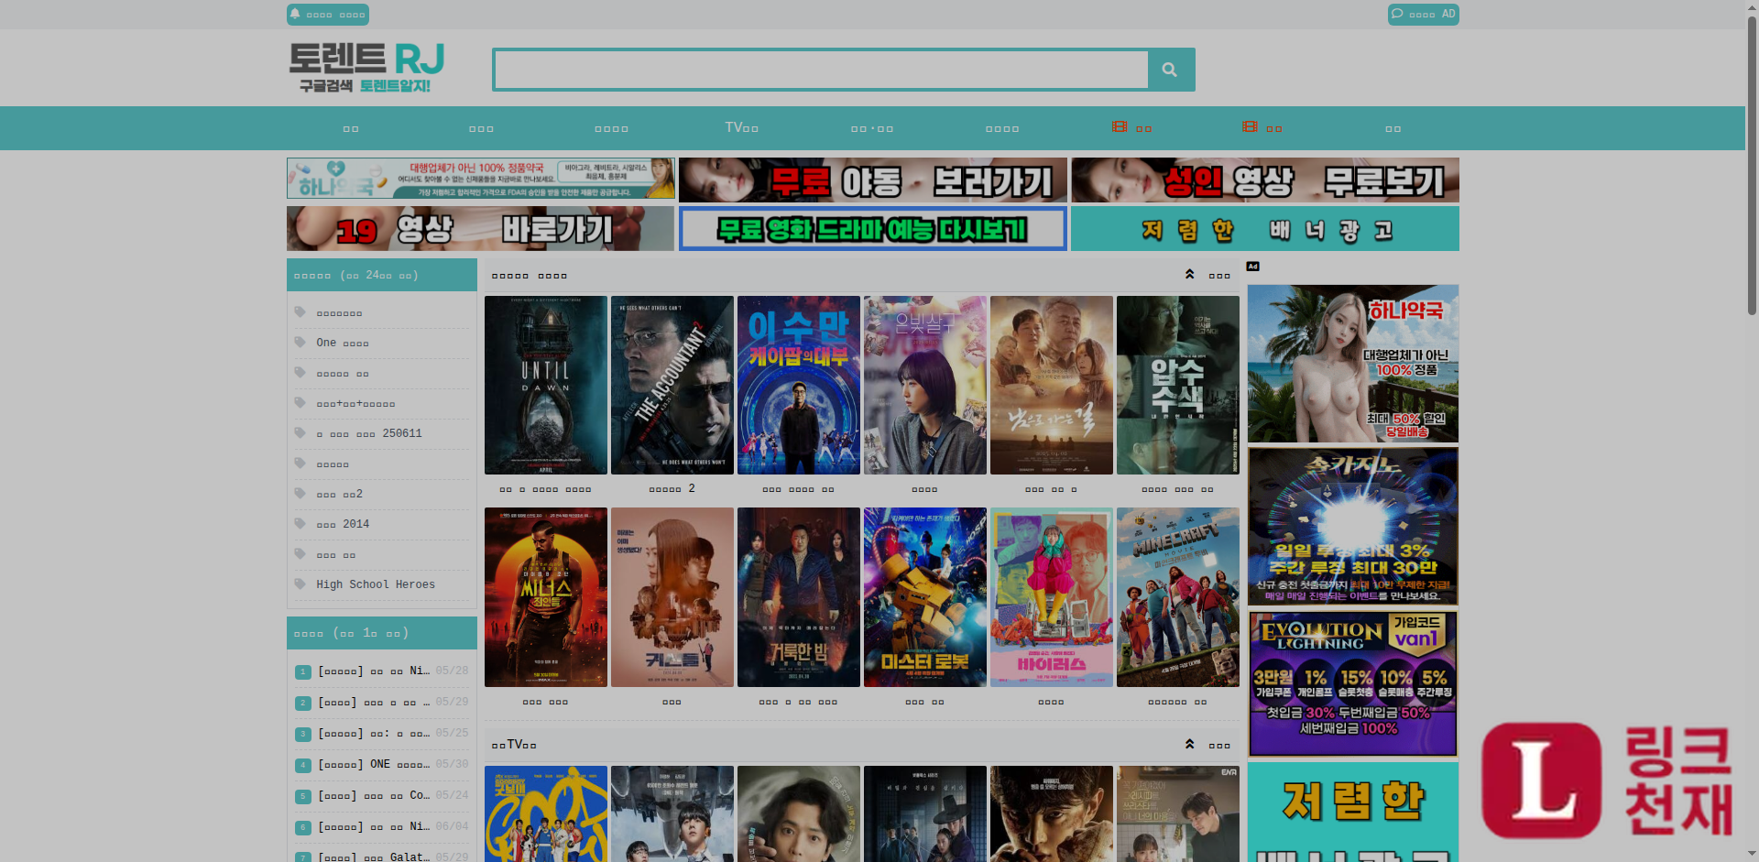Open ranked post 'Co…' dated 05/24
This screenshot has width=1759, height=862.
click(x=374, y=796)
